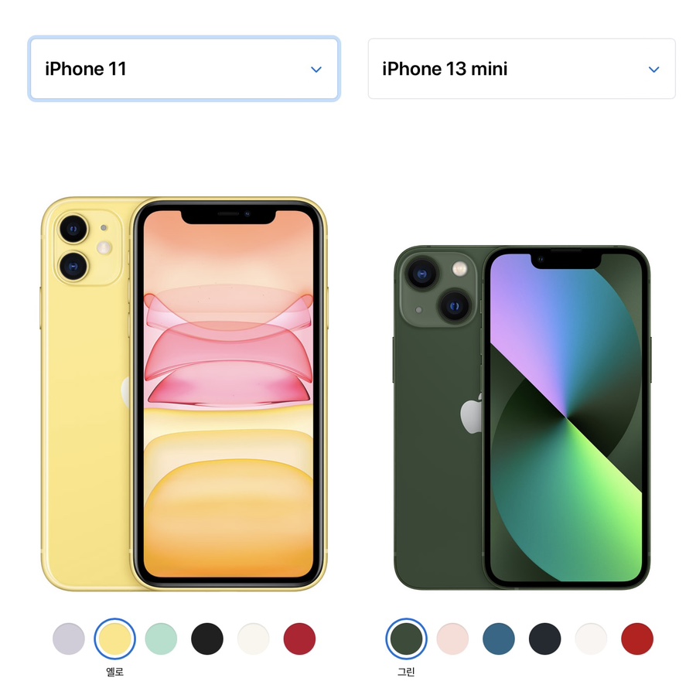Choose the red swatch for iPhone 11
Screen dimensions: 696x688
click(x=299, y=639)
